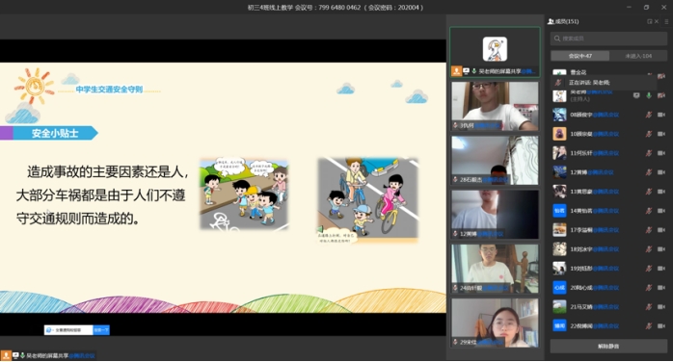Screen dimensions: 673x362
Task: Click the screen share icon beside the host's name
Action: pyautogui.click(x=636, y=95)
